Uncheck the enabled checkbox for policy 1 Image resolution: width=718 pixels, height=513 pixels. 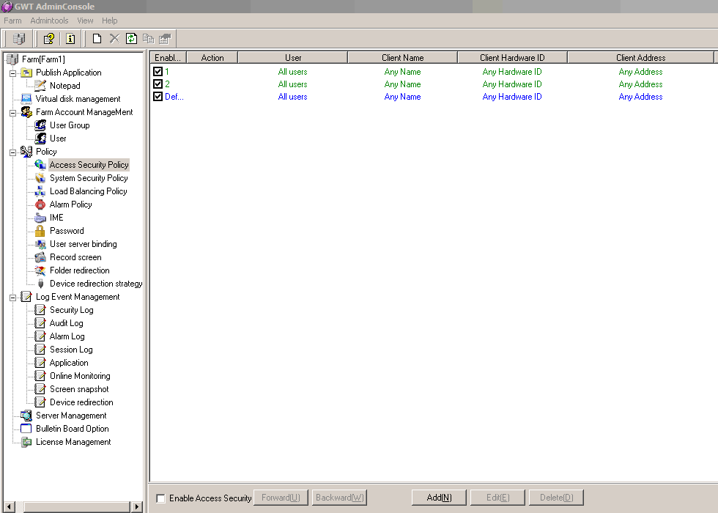click(158, 72)
